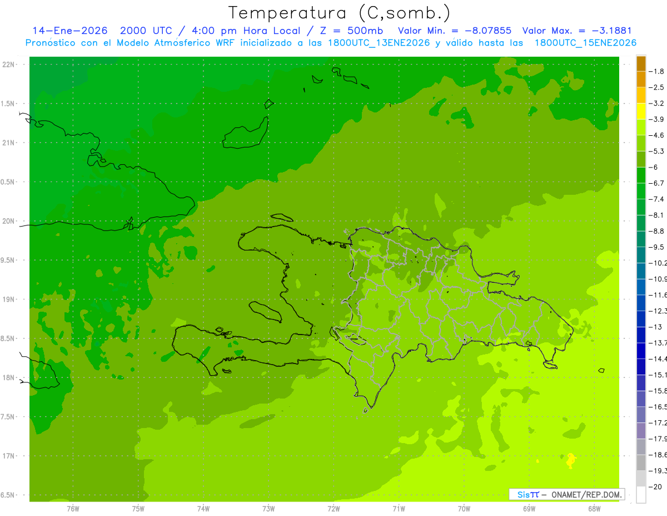Click the 74W longitude label
This screenshot has width=667, height=516.
tap(203, 508)
